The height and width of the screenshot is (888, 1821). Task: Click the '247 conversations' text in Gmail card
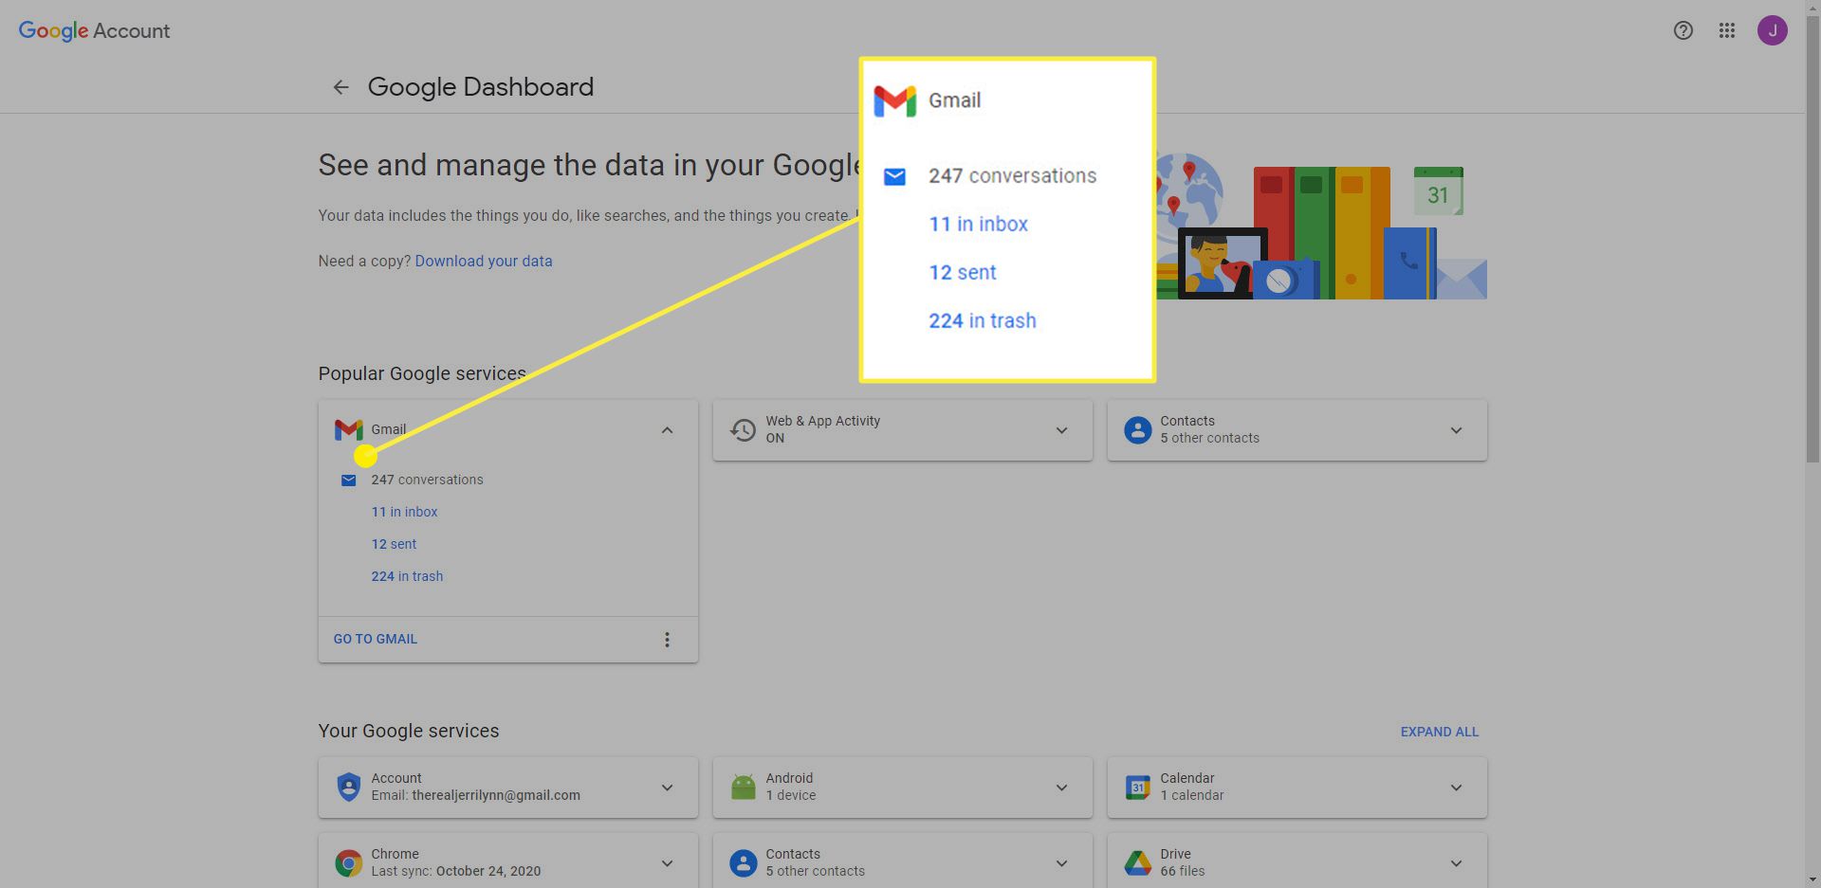pos(427,480)
